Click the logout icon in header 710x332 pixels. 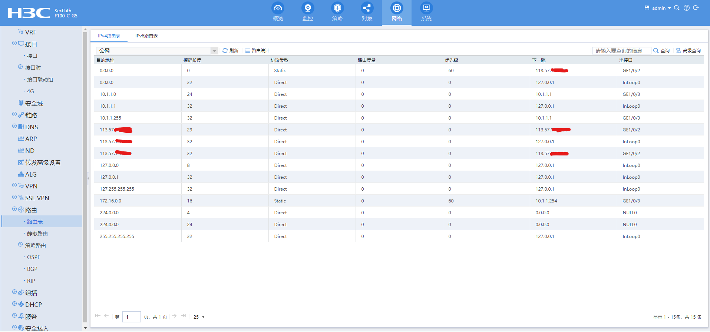point(696,8)
